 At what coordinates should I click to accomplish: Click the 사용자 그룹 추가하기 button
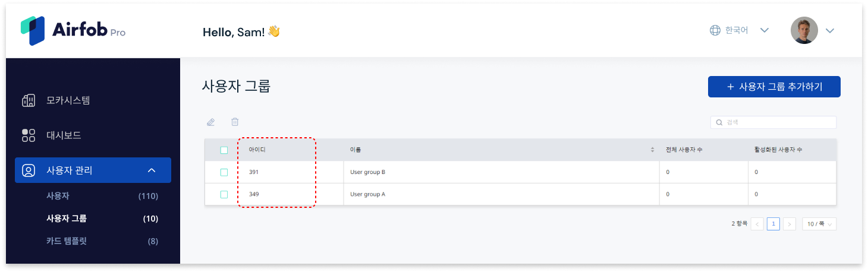(x=774, y=87)
